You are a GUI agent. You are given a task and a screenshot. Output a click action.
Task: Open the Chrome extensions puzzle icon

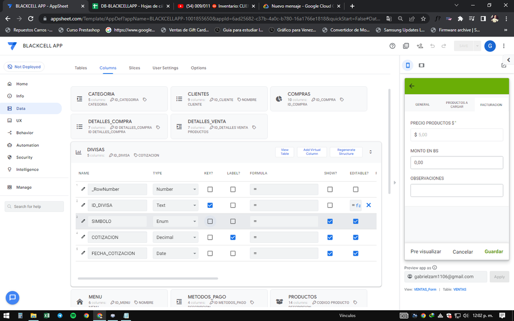pyautogui.click(x=460, y=19)
